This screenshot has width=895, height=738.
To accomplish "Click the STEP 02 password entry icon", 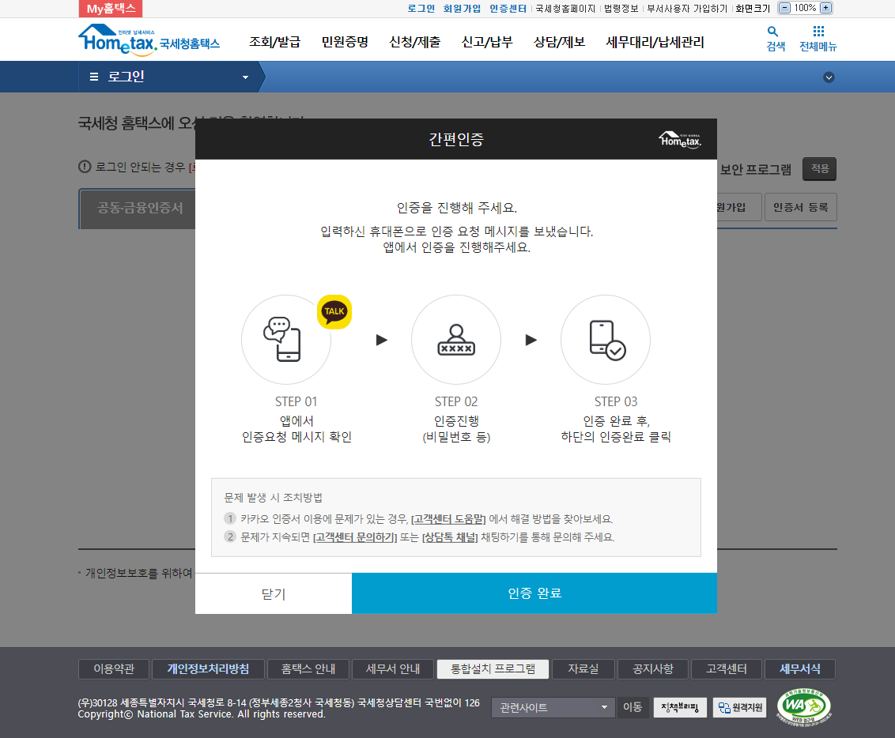I will (456, 340).
